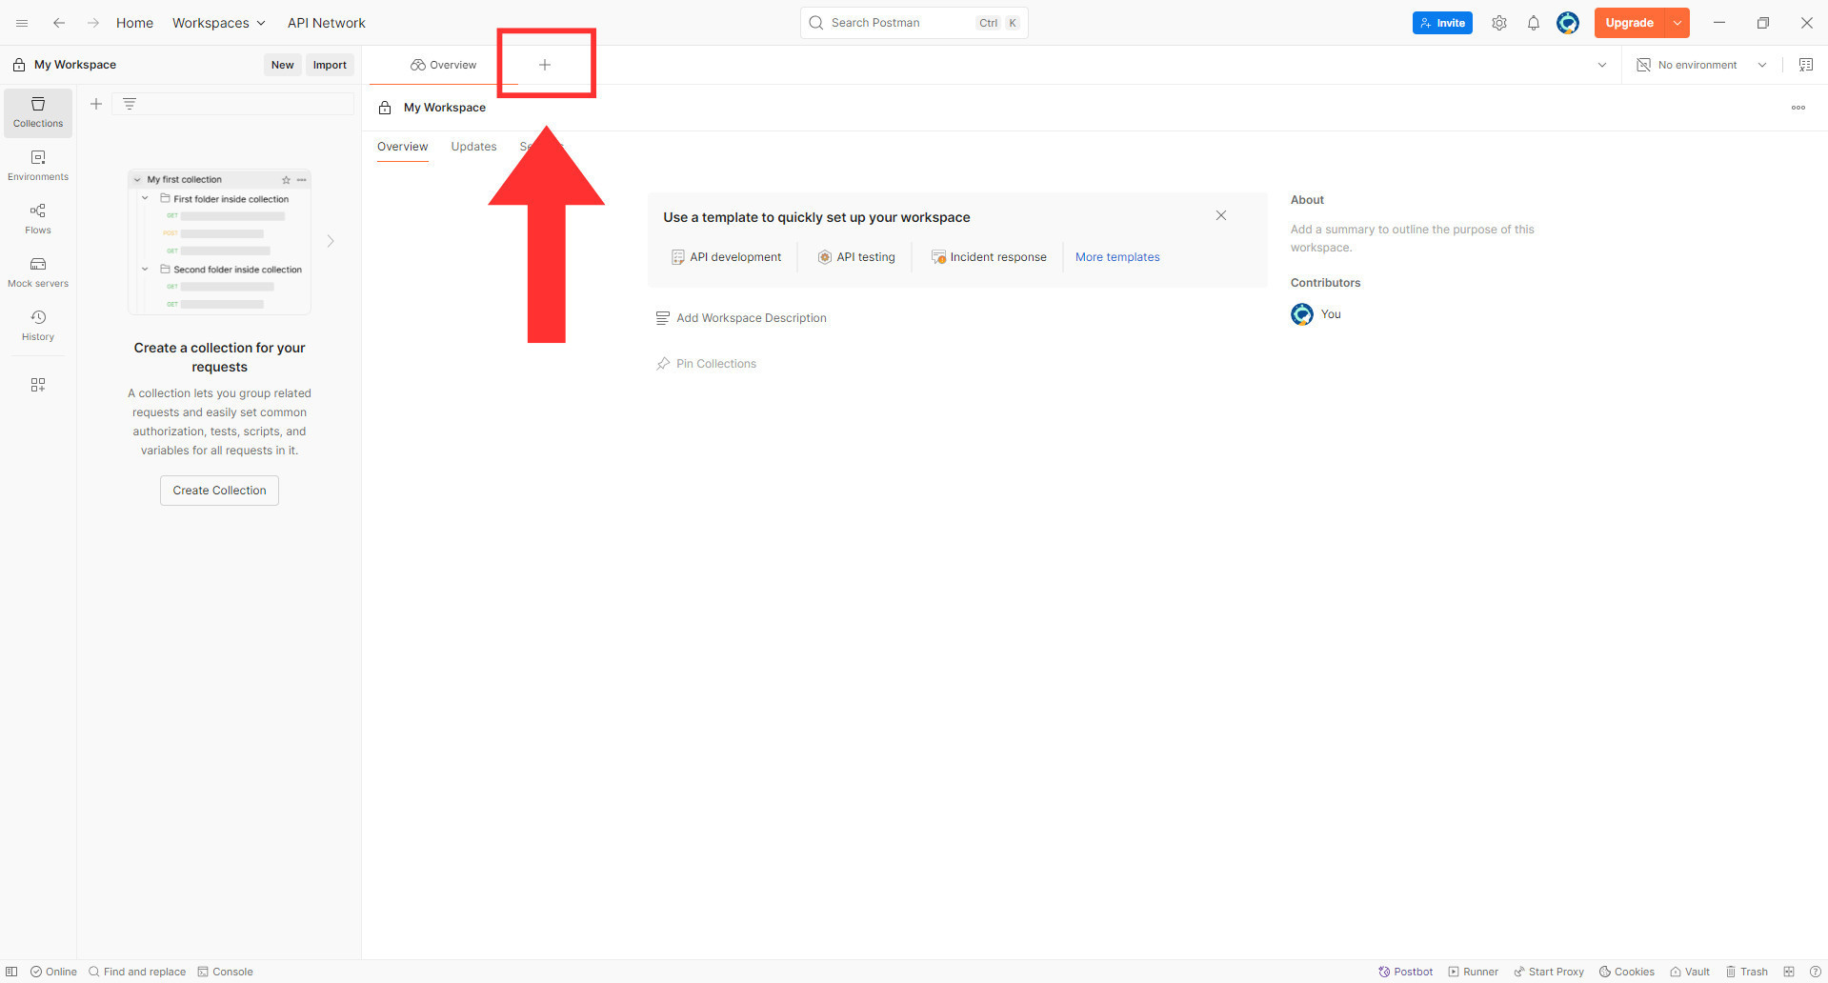Click the Invite button

pyautogui.click(x=1442, y=23)
